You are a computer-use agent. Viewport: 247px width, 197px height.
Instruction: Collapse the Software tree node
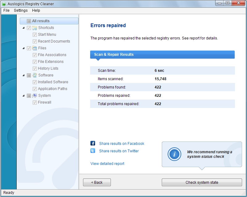coord(24,75)
